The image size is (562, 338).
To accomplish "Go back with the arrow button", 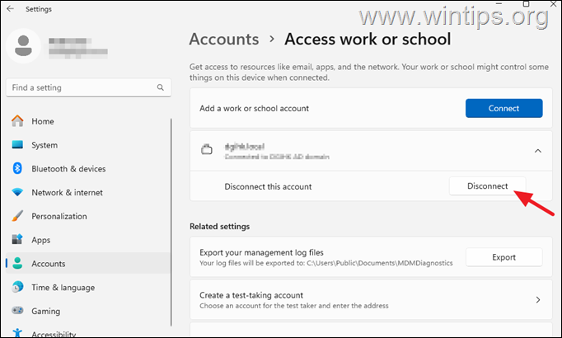I will point(11,10).
